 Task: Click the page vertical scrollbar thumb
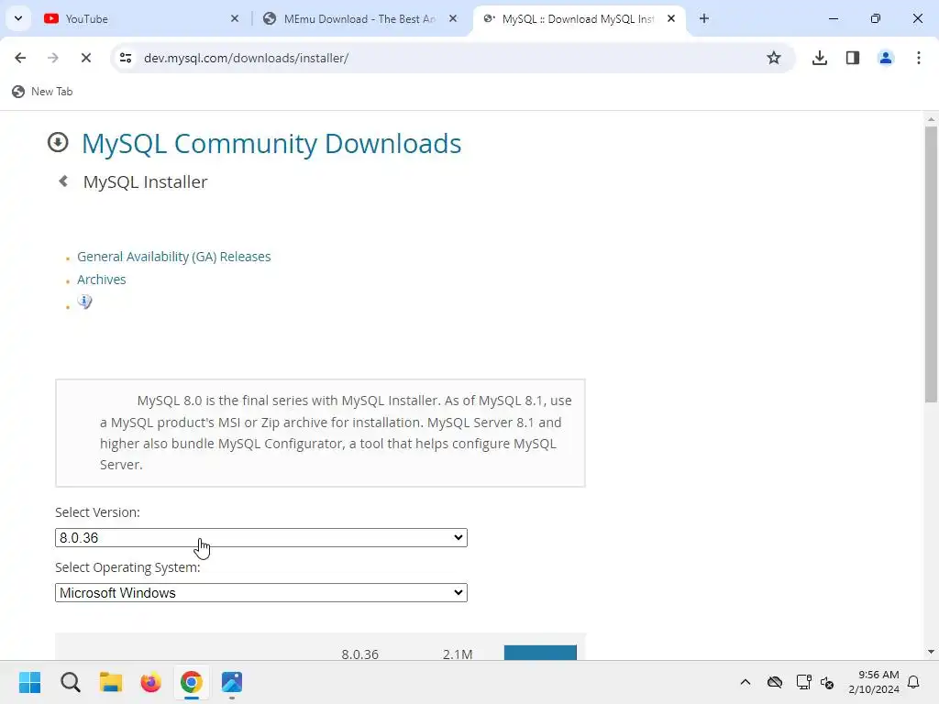point(931,263)
